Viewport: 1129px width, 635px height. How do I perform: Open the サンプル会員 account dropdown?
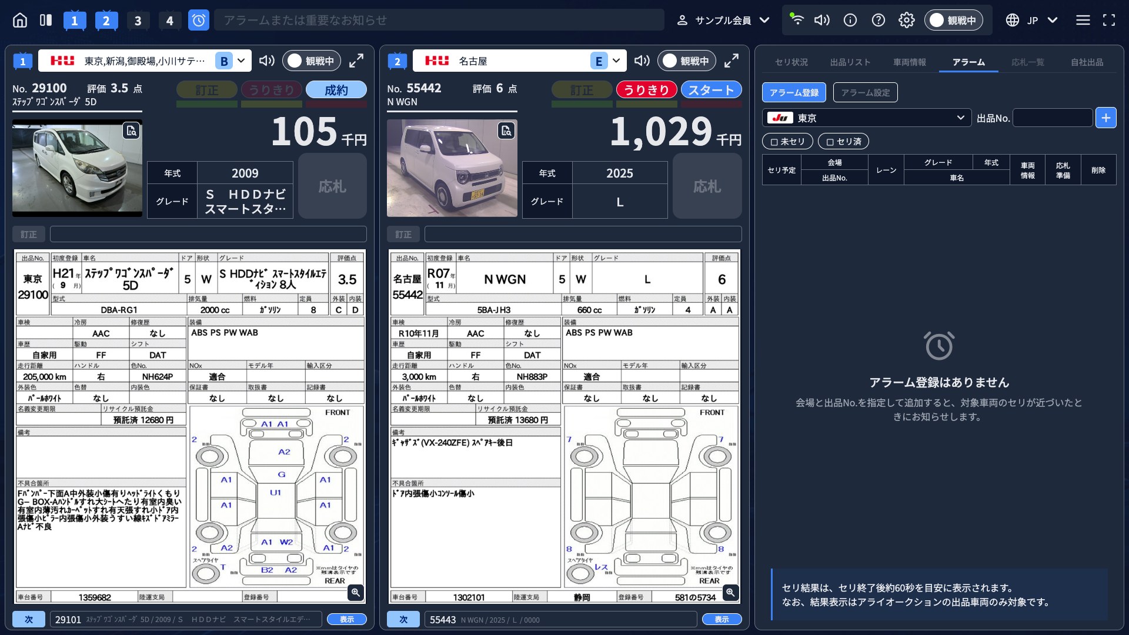(723, 20)
